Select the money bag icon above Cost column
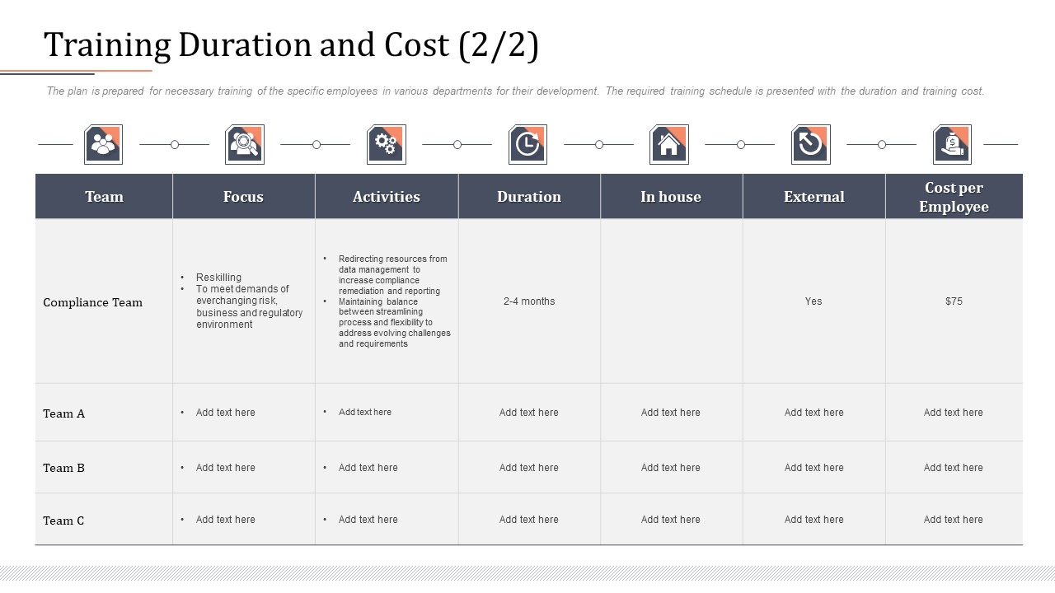1055x593 pixels. 952,144
